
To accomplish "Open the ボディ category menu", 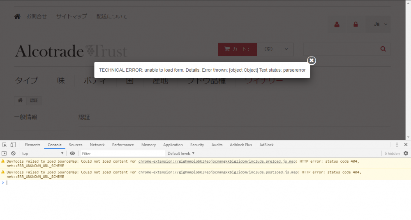I will pyautogui.click(x=95, y=80).
